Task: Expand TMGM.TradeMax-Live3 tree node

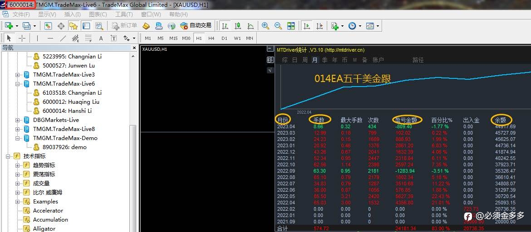Action: pos(18,74)
